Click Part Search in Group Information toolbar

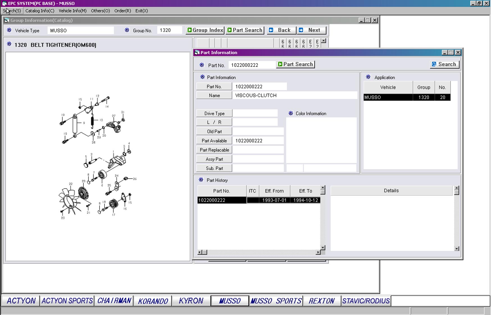point(245,30)
